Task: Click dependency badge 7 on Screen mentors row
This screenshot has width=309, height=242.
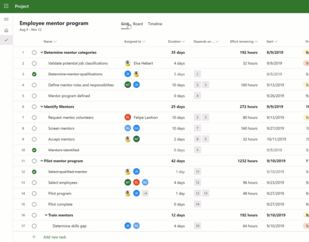Action: (197, 128)
